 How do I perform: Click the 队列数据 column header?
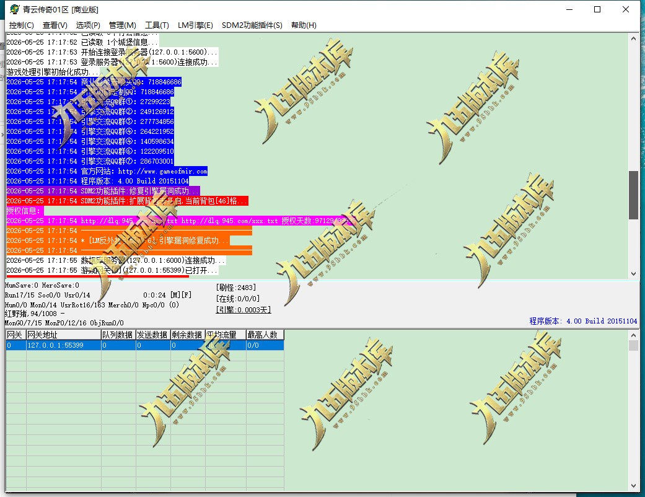click(118, 335)
